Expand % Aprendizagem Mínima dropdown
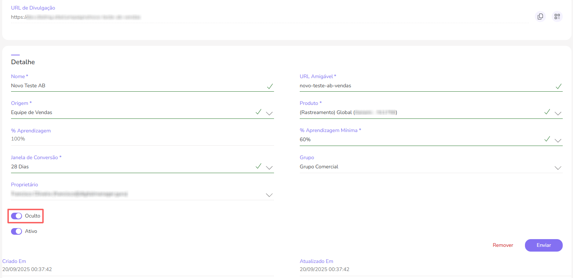 pyautogui.click(x=558, y=140)
